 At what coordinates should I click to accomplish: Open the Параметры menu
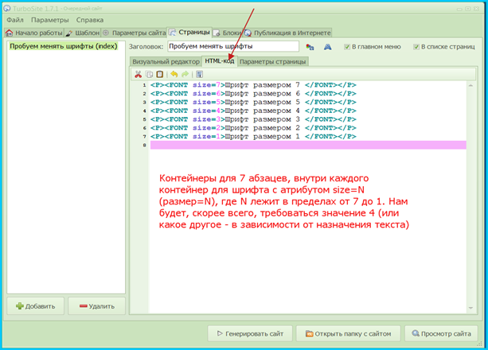pyautogui.click(x=50, y=20)
